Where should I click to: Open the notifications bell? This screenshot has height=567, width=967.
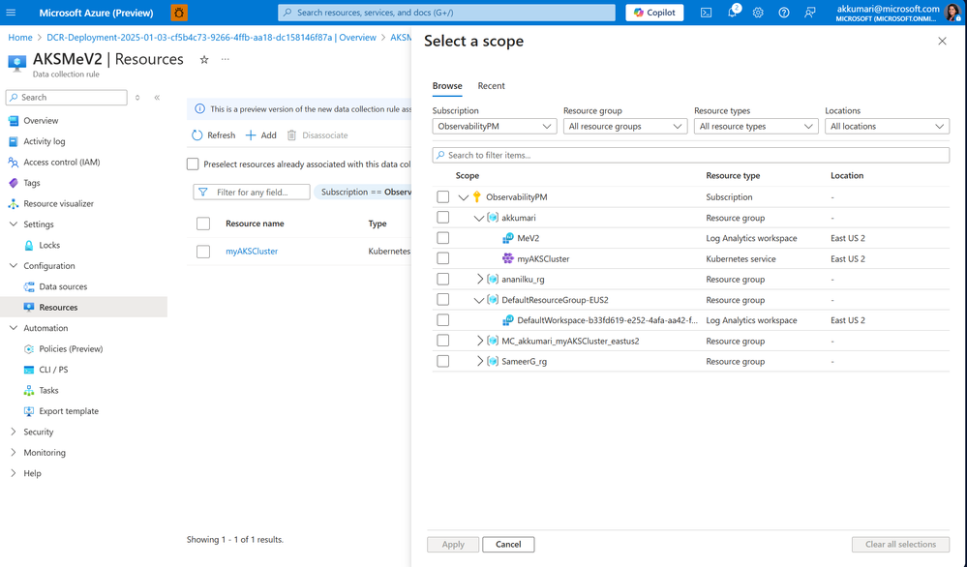(x=732, y=13)
